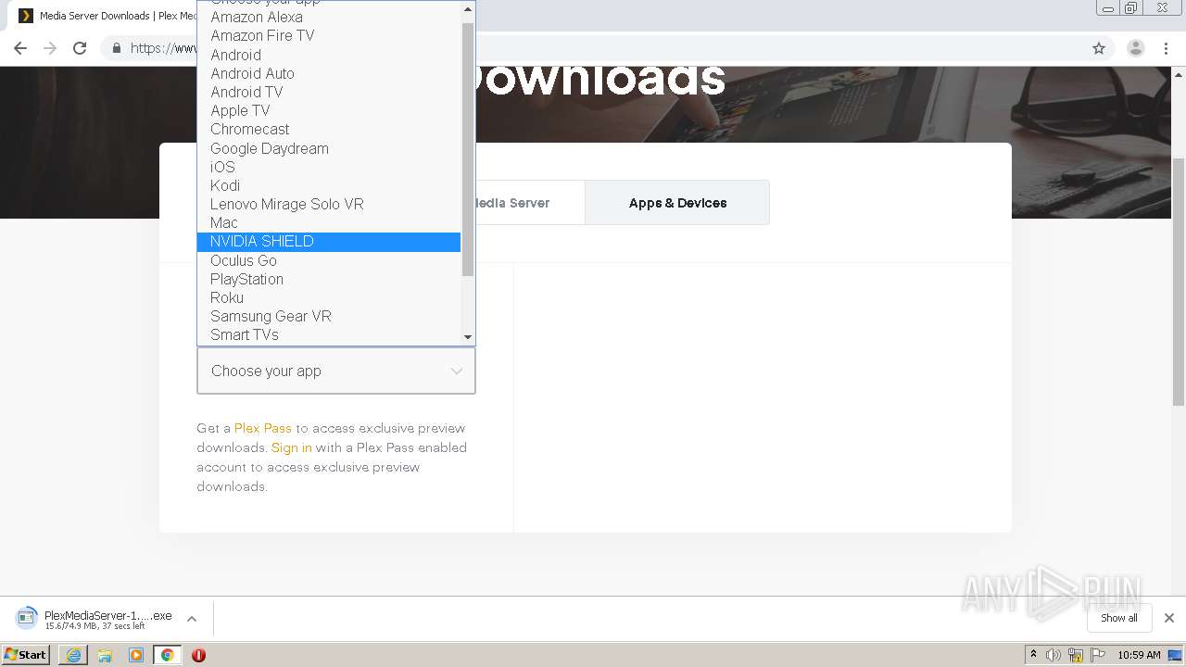
Task: Select Google Daydream option
Action: (x=329, y=148)
